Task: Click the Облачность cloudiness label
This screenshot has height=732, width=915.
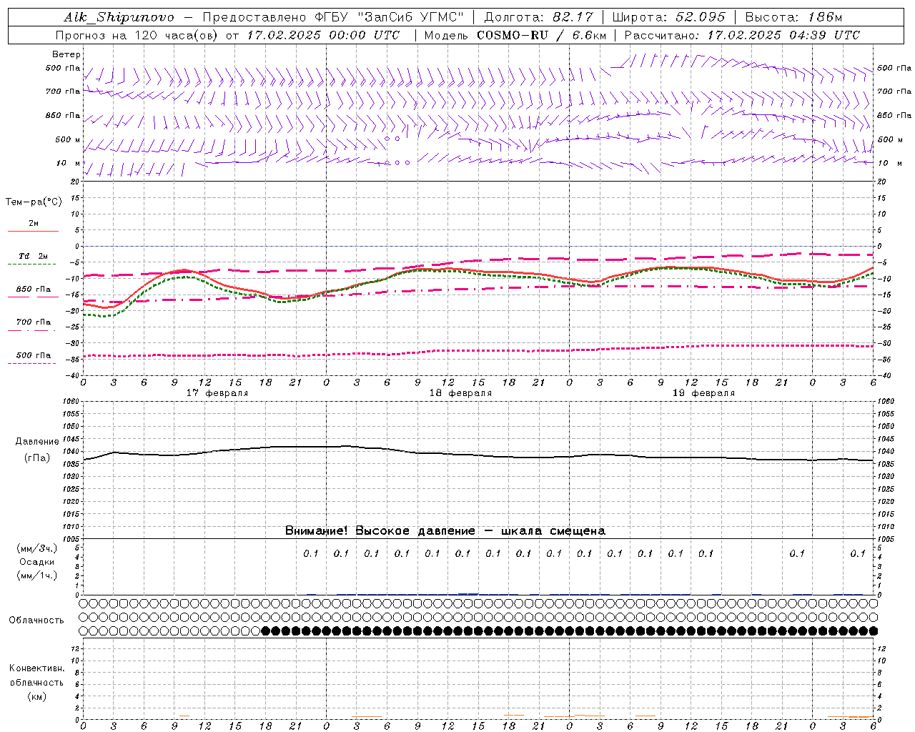Action: click(x=36, y=620)
